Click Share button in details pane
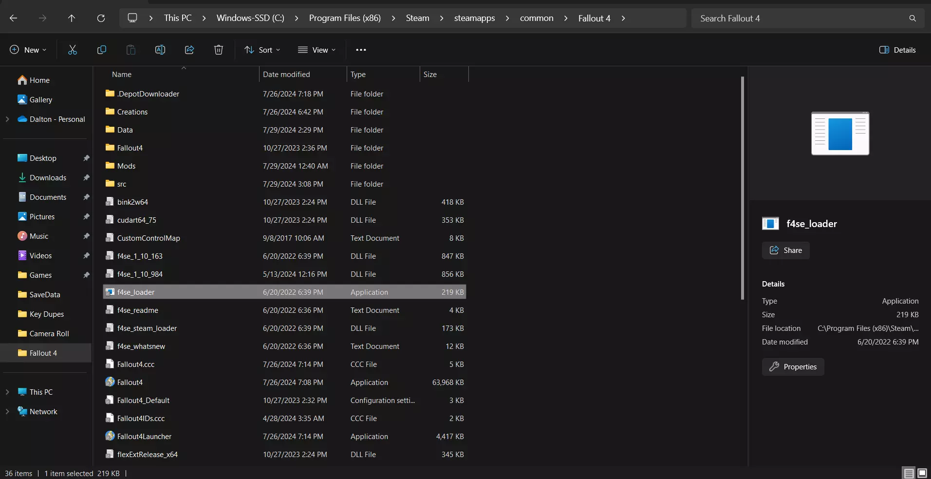 785,250
